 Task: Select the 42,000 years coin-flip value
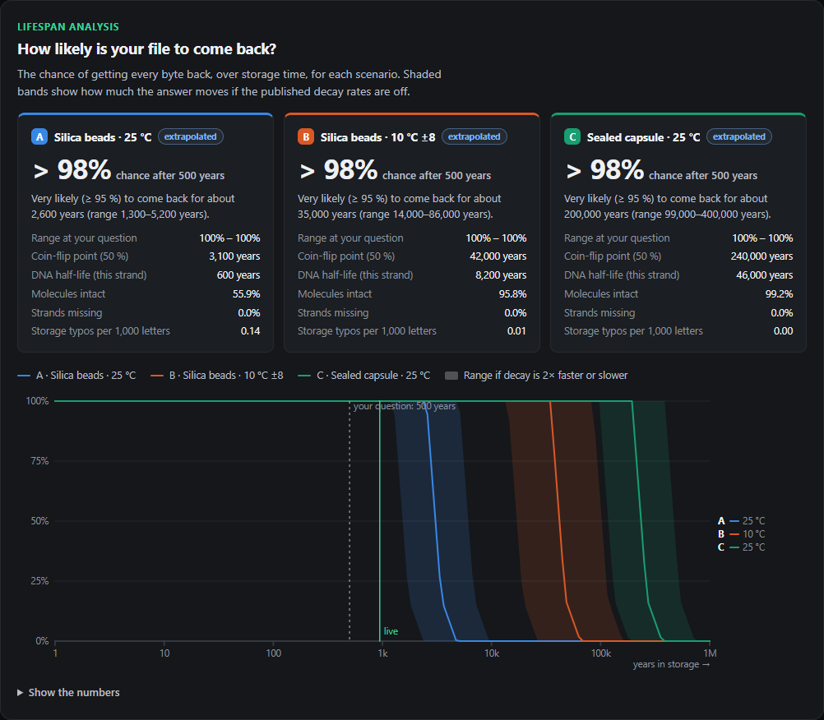click(498, 256)
